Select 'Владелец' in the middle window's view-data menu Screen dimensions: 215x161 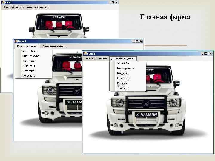28,61
